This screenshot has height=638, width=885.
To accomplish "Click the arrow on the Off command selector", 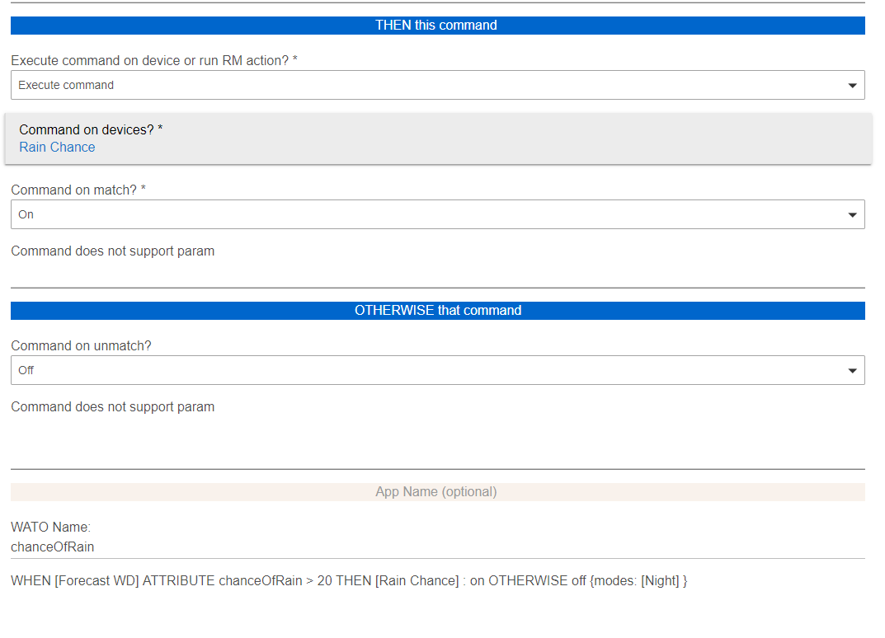I will point(852,371).
